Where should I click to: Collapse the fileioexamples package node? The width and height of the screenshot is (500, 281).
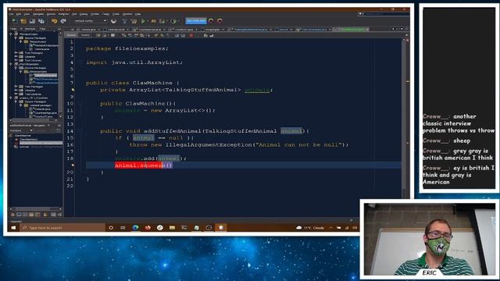pos(21,72)
